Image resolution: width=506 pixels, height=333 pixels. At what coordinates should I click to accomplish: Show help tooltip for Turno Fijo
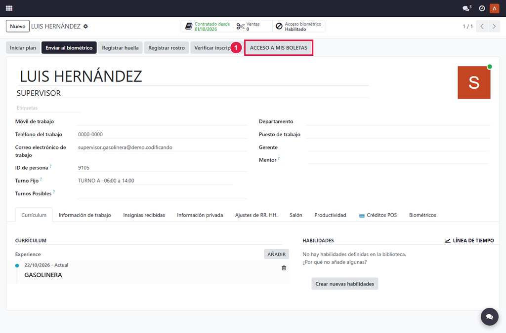click(x=41, y=179)
